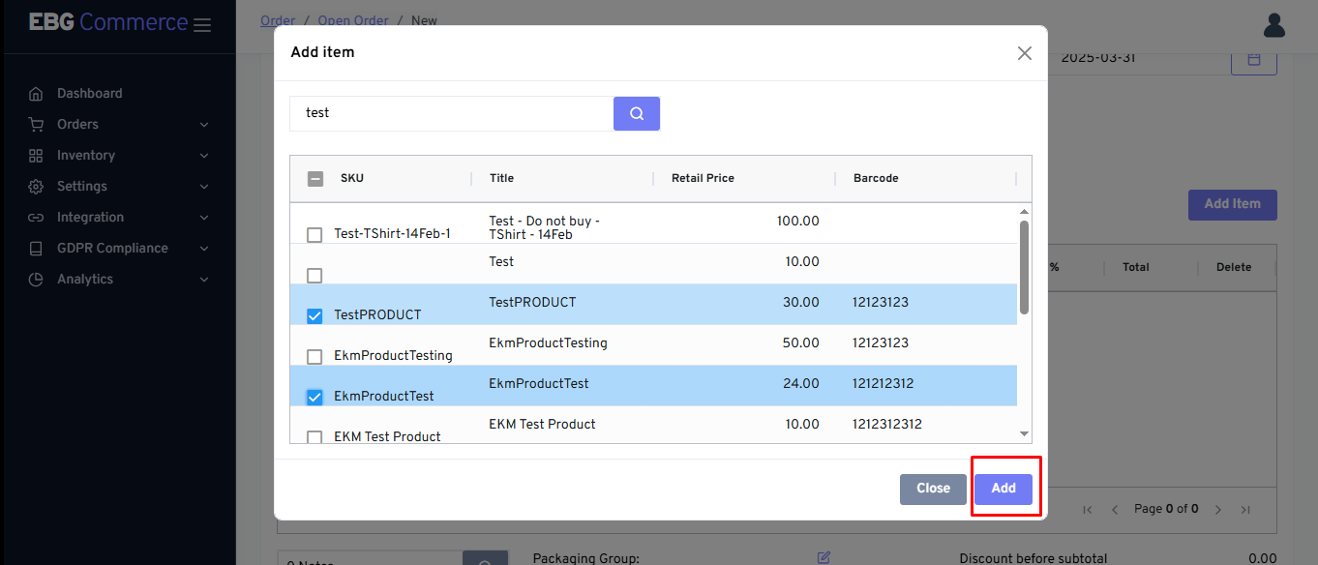This screenshot has width=1318, height=565.
Task: Expand the Orders sidebar menu
Action: tap(77, 124)
